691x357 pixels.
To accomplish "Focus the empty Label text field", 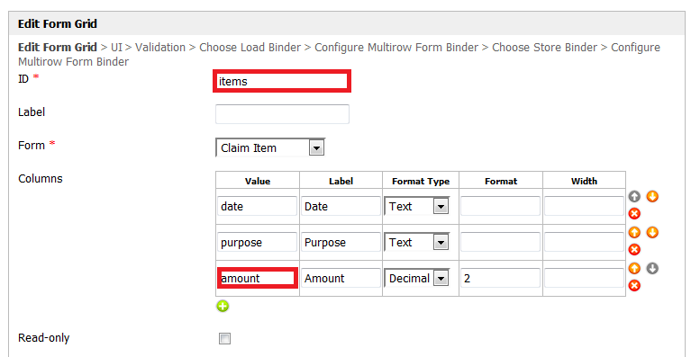I will (x=282, y=114).
